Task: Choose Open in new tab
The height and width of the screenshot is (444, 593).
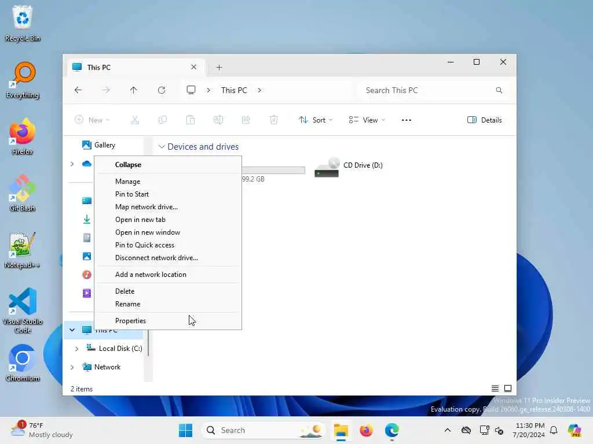Action: (168, 220)
